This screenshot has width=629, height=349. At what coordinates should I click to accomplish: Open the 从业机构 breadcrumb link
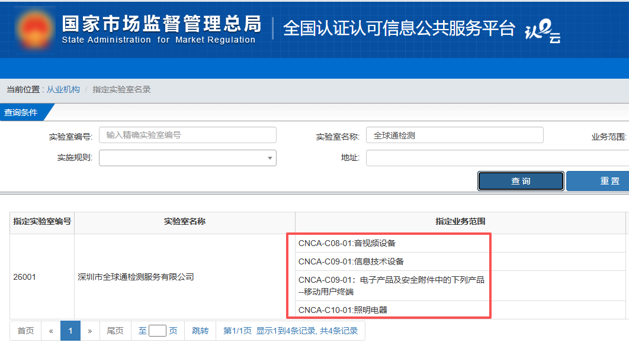[63, 89]
